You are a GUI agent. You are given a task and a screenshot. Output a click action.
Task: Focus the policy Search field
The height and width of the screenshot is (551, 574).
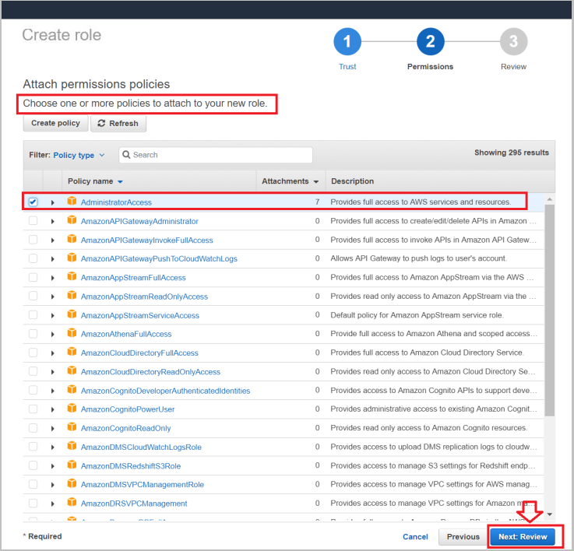coord(216,155)
